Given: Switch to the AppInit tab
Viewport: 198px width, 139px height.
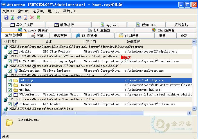Looking at the screenshot, I should pyautogui.click(x=109, y=25).
